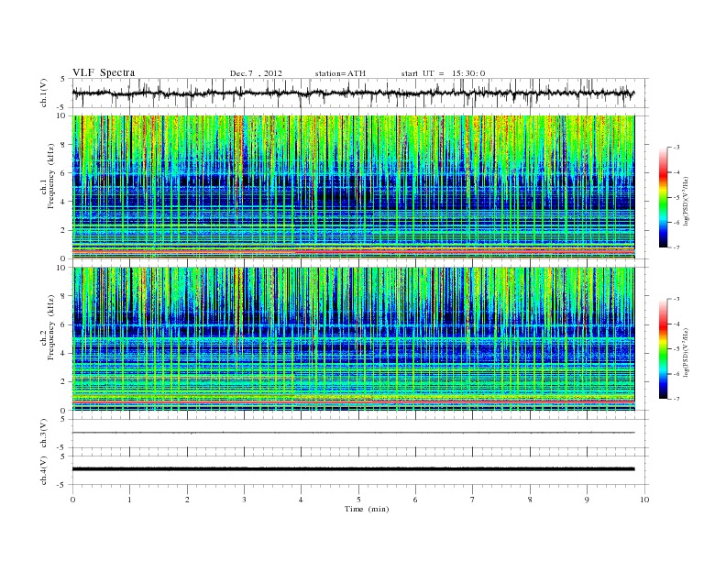Click the "-3" value on ch.1 colorbar
726x561 pixels.
(x=676, y=148)
